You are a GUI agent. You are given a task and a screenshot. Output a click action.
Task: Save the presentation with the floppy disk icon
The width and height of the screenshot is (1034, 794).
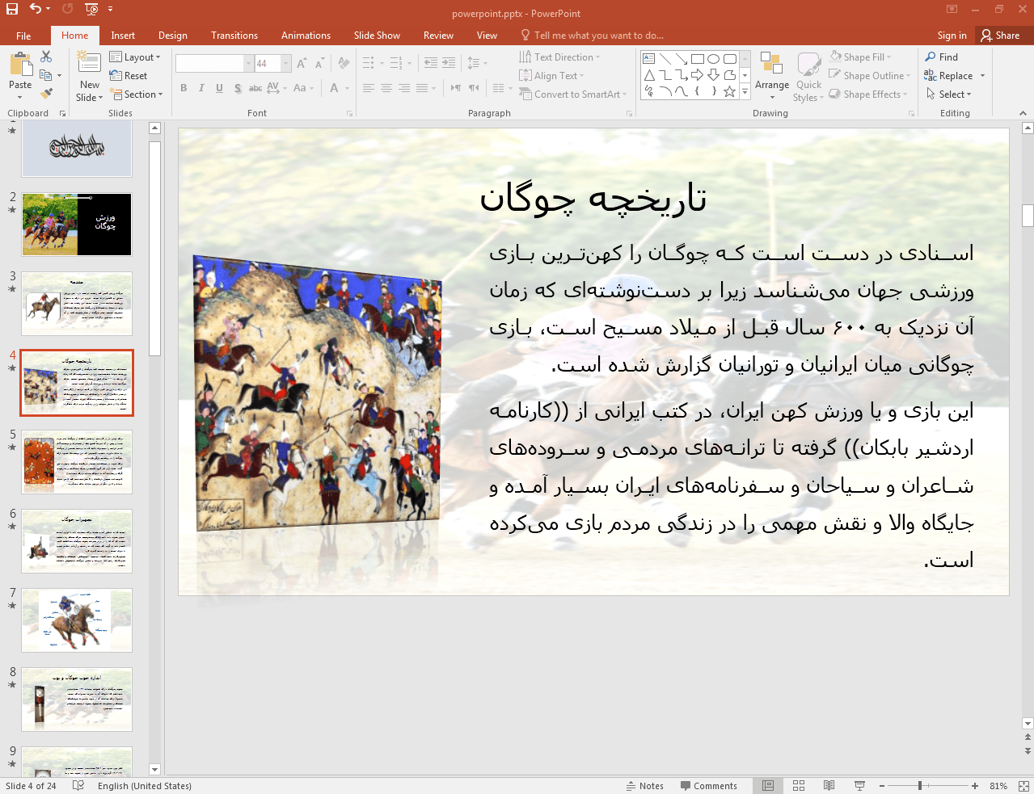11,10
